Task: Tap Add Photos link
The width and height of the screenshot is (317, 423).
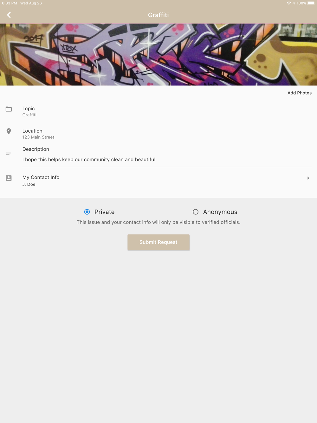Action: [299, 93]
